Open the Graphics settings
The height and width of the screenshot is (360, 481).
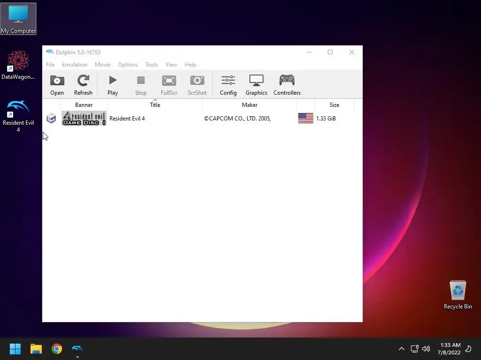point(256,85)
